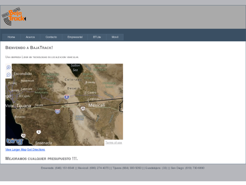Click the Mexicali label on the map
The height and width of the screenshot is (185, 246).
pos(96,105)
